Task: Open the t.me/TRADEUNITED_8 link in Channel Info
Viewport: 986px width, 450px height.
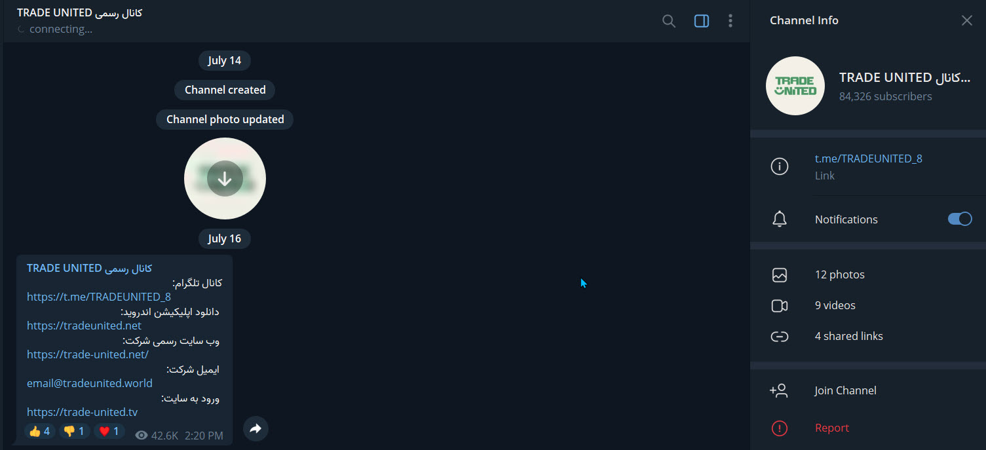Action: click(868, 159)
